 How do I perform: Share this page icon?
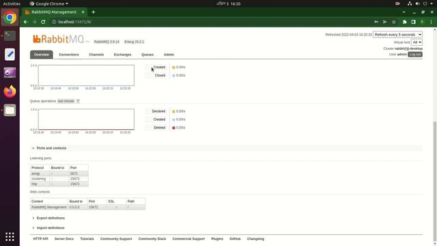(x=385, y=22)
